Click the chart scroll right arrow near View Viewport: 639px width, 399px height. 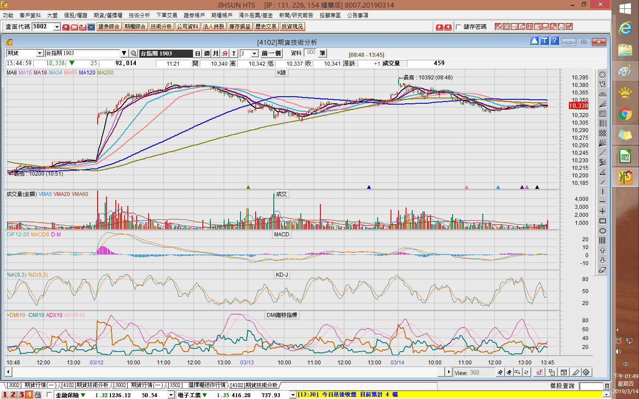(449, 372)
